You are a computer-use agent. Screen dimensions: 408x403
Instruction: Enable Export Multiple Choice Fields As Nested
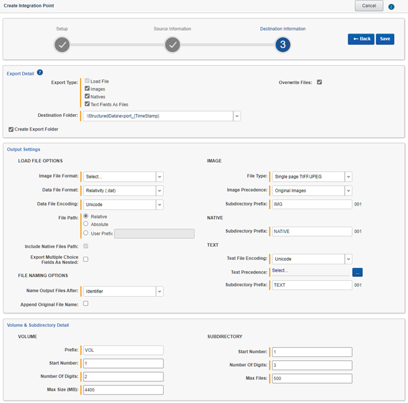point(85,259)
